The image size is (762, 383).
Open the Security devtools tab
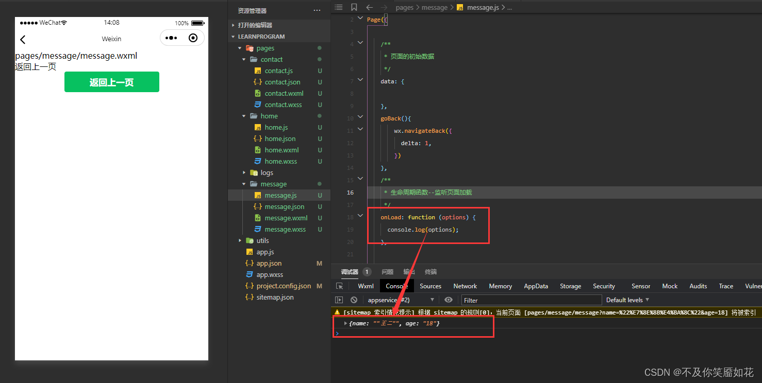click(x=604, y=286)
